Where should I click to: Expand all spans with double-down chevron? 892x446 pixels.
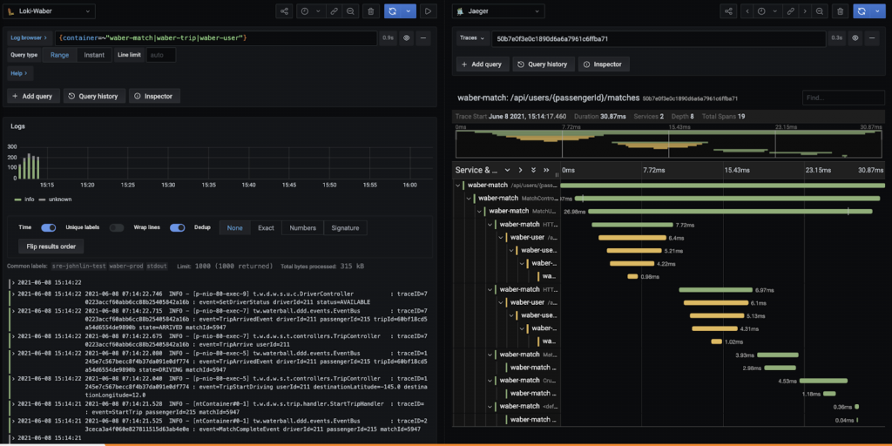coord(534,170)
